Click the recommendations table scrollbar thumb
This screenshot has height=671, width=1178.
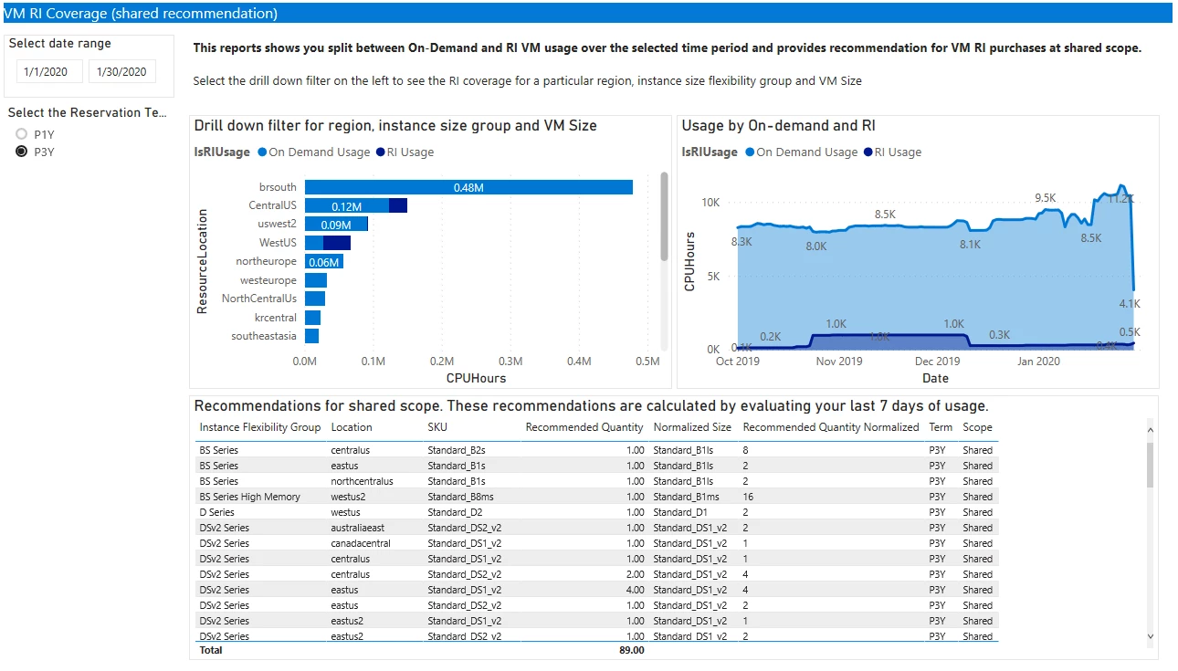pyautogui.click(x=1150, y=465)
